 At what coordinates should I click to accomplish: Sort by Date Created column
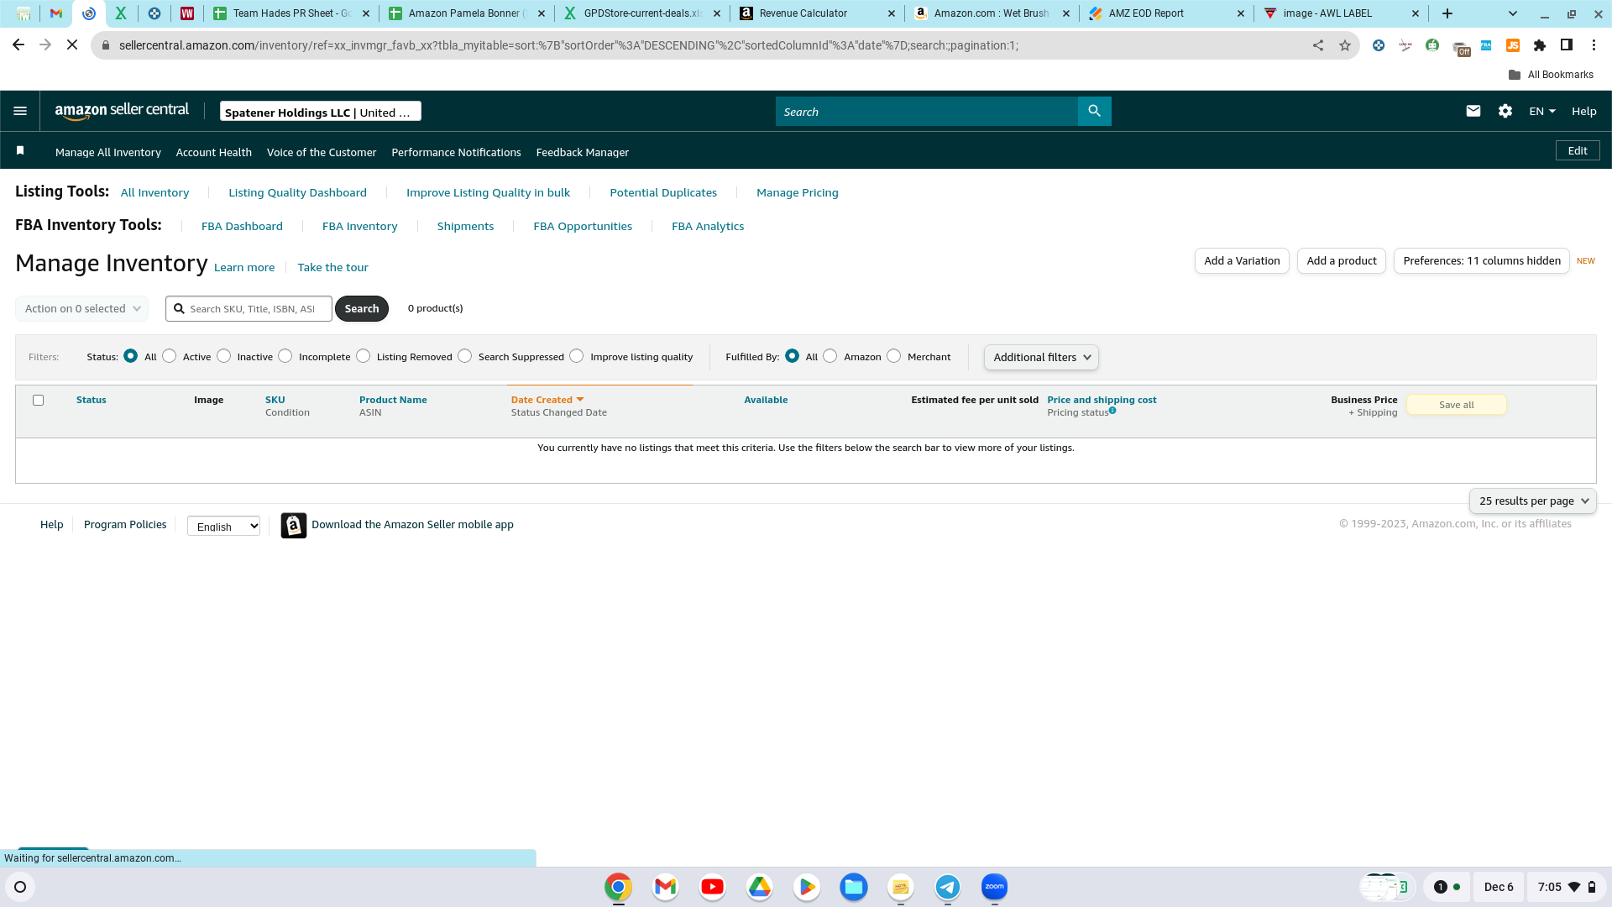click(547, 400)
